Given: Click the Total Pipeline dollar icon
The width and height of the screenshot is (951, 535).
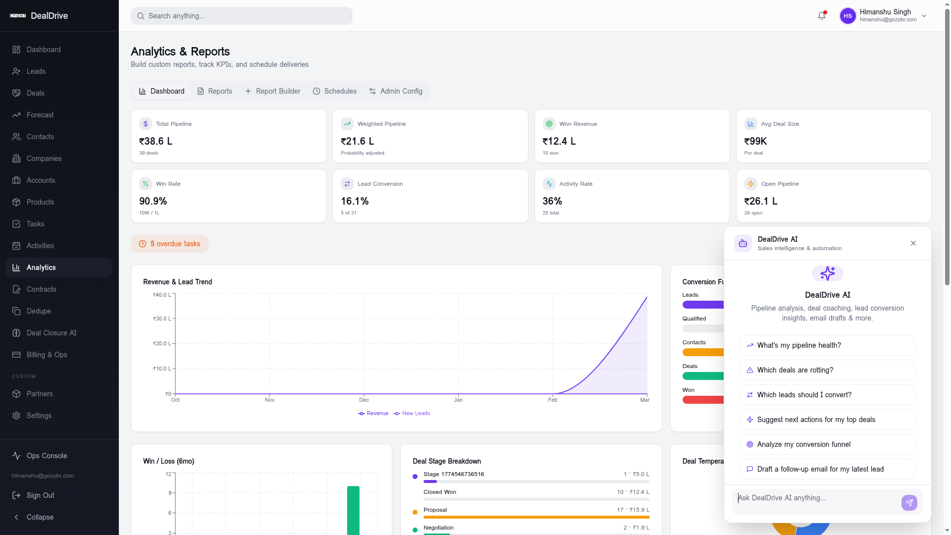Looking at the screenshot, I should [146, 124].
